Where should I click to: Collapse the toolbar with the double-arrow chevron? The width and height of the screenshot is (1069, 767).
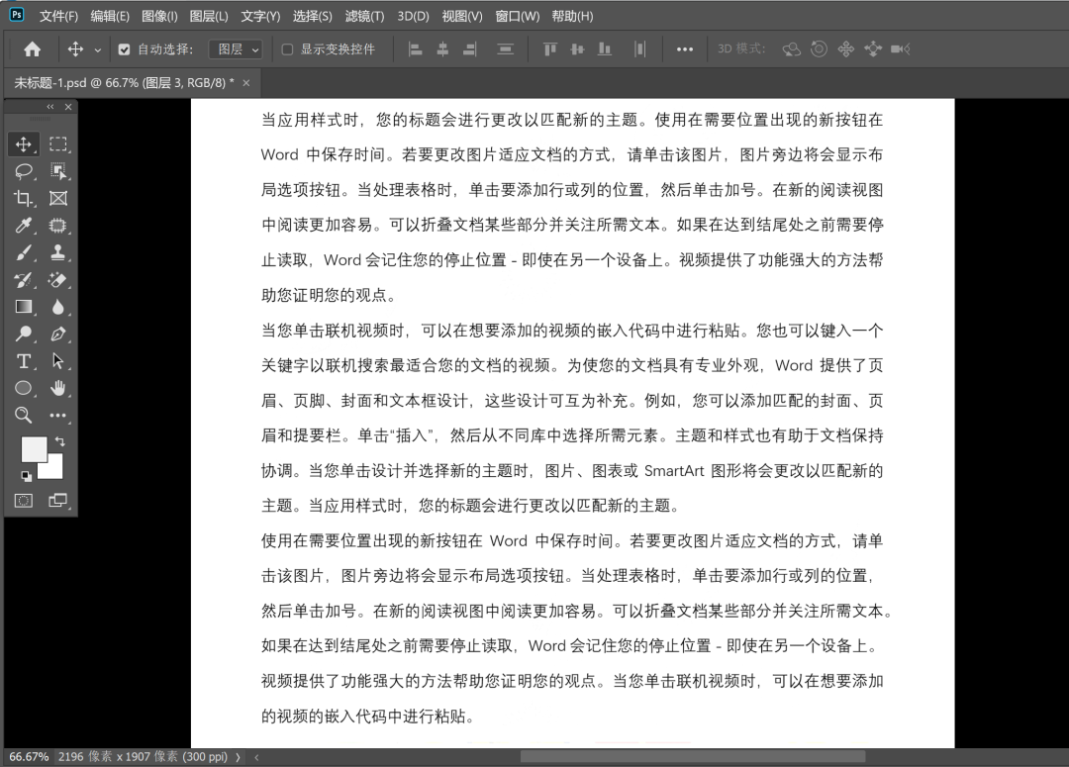tap(50, 107)
